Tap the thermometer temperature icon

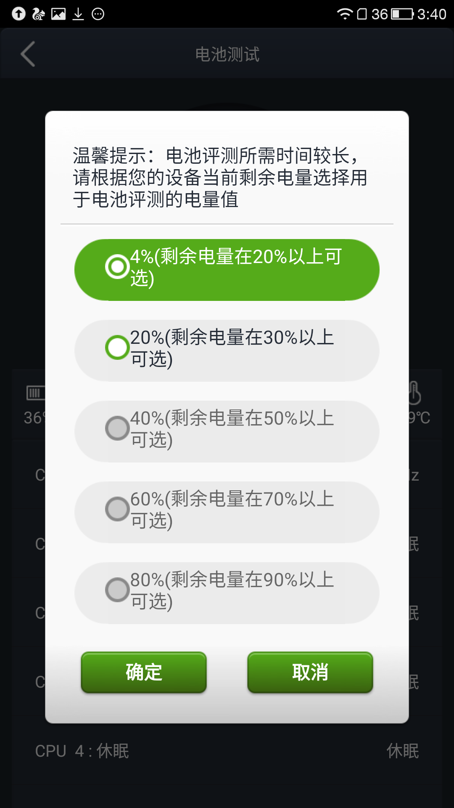click(414, 393)
